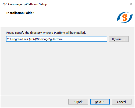
Task: Focus the installation directory text field
Action: [x=56, y=39]
